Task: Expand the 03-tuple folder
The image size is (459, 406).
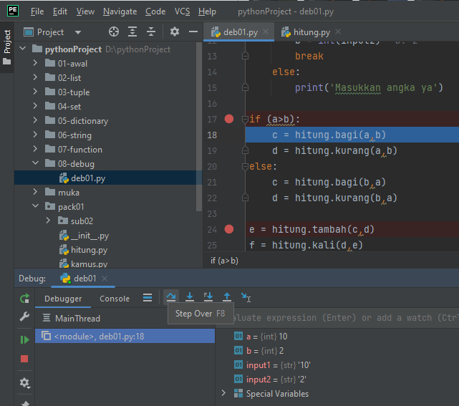Action: 35,92
